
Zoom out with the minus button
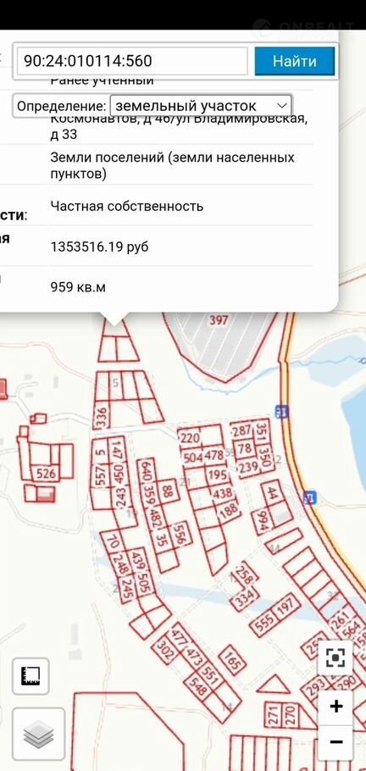click(x=335, y=741)
